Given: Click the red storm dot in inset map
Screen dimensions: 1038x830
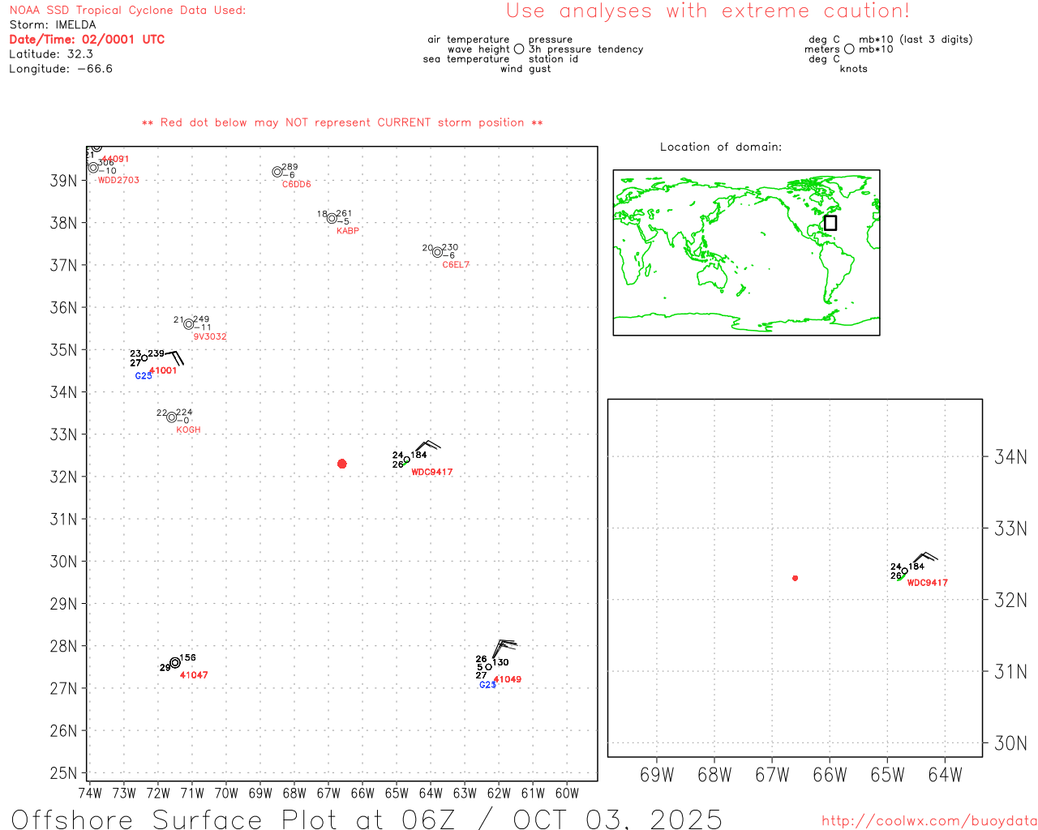Looking at the screenshot, I should (795, 578).
